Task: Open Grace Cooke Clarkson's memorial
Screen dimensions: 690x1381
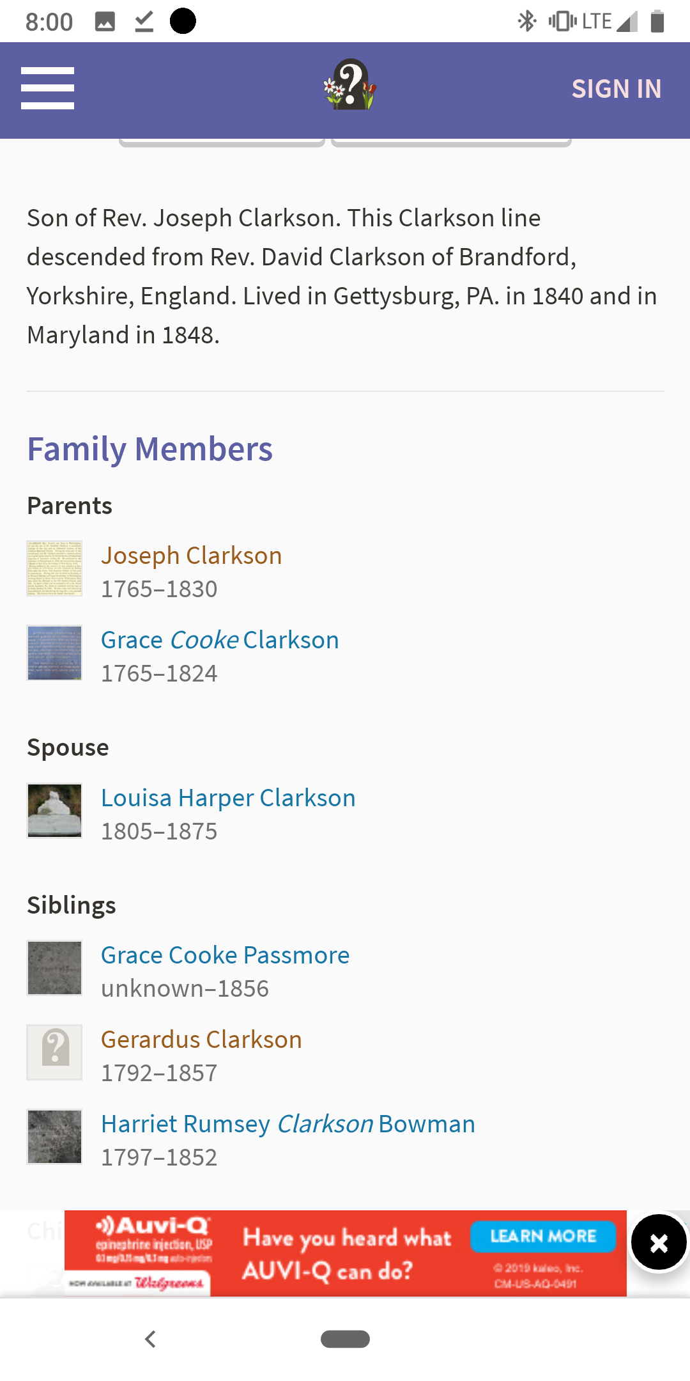Action: coord(220,640)
